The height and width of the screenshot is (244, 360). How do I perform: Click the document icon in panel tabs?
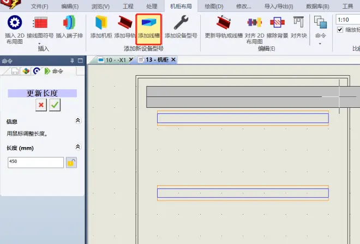[x=15, y=71]
